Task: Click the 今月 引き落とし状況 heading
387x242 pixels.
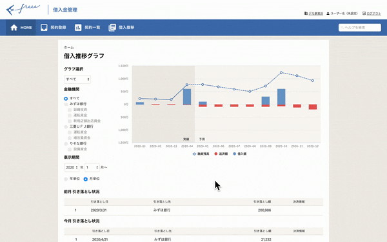Action: tap(82, 221)
